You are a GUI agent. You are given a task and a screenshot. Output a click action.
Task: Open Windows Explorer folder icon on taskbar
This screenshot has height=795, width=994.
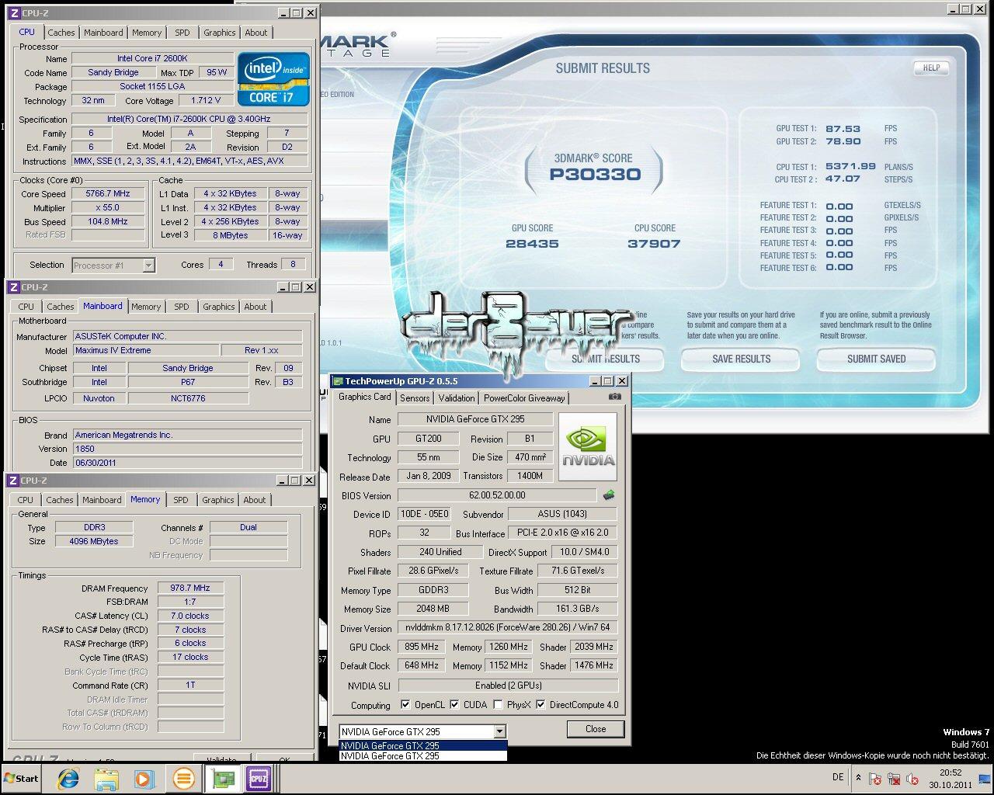click(x=106, y=779)
